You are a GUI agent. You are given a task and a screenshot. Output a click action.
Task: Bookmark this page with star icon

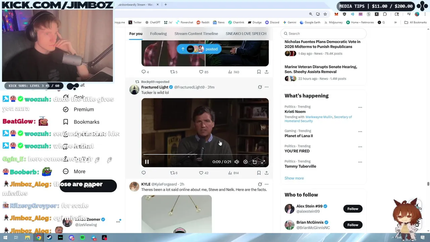click(x=325, y=14)
